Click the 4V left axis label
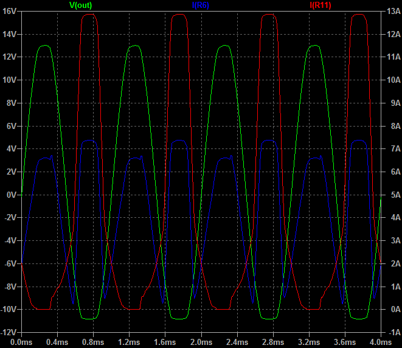402x348 pixels. [x=12, y=148]
